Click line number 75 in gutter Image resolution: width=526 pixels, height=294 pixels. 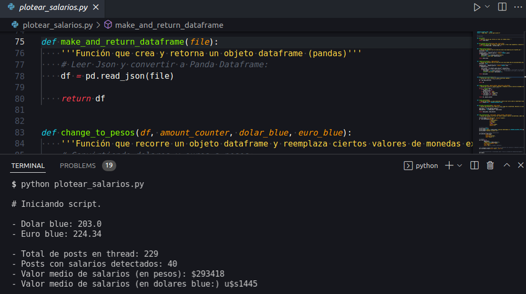click(x=20, y=42)
